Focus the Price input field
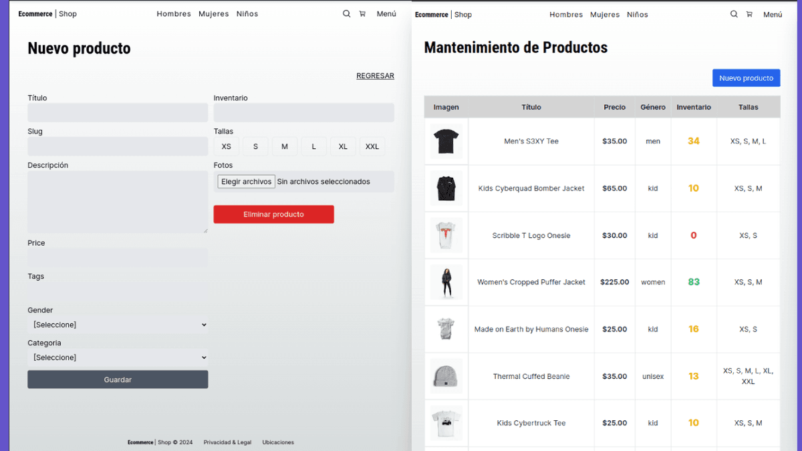 118,257
